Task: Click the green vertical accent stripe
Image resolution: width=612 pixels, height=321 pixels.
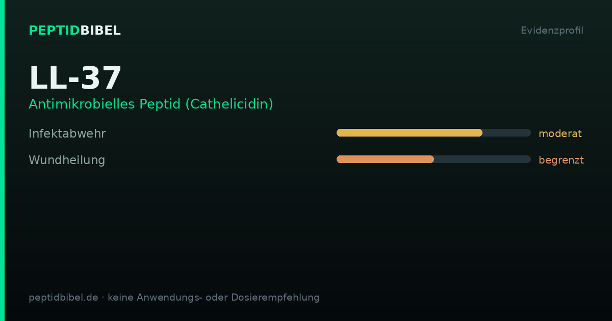Action: tap(2, 160)
